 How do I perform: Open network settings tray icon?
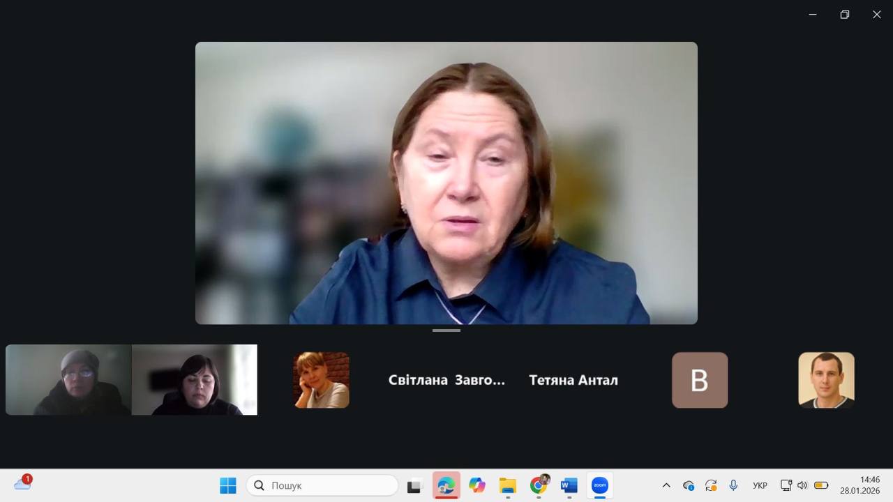786,485
